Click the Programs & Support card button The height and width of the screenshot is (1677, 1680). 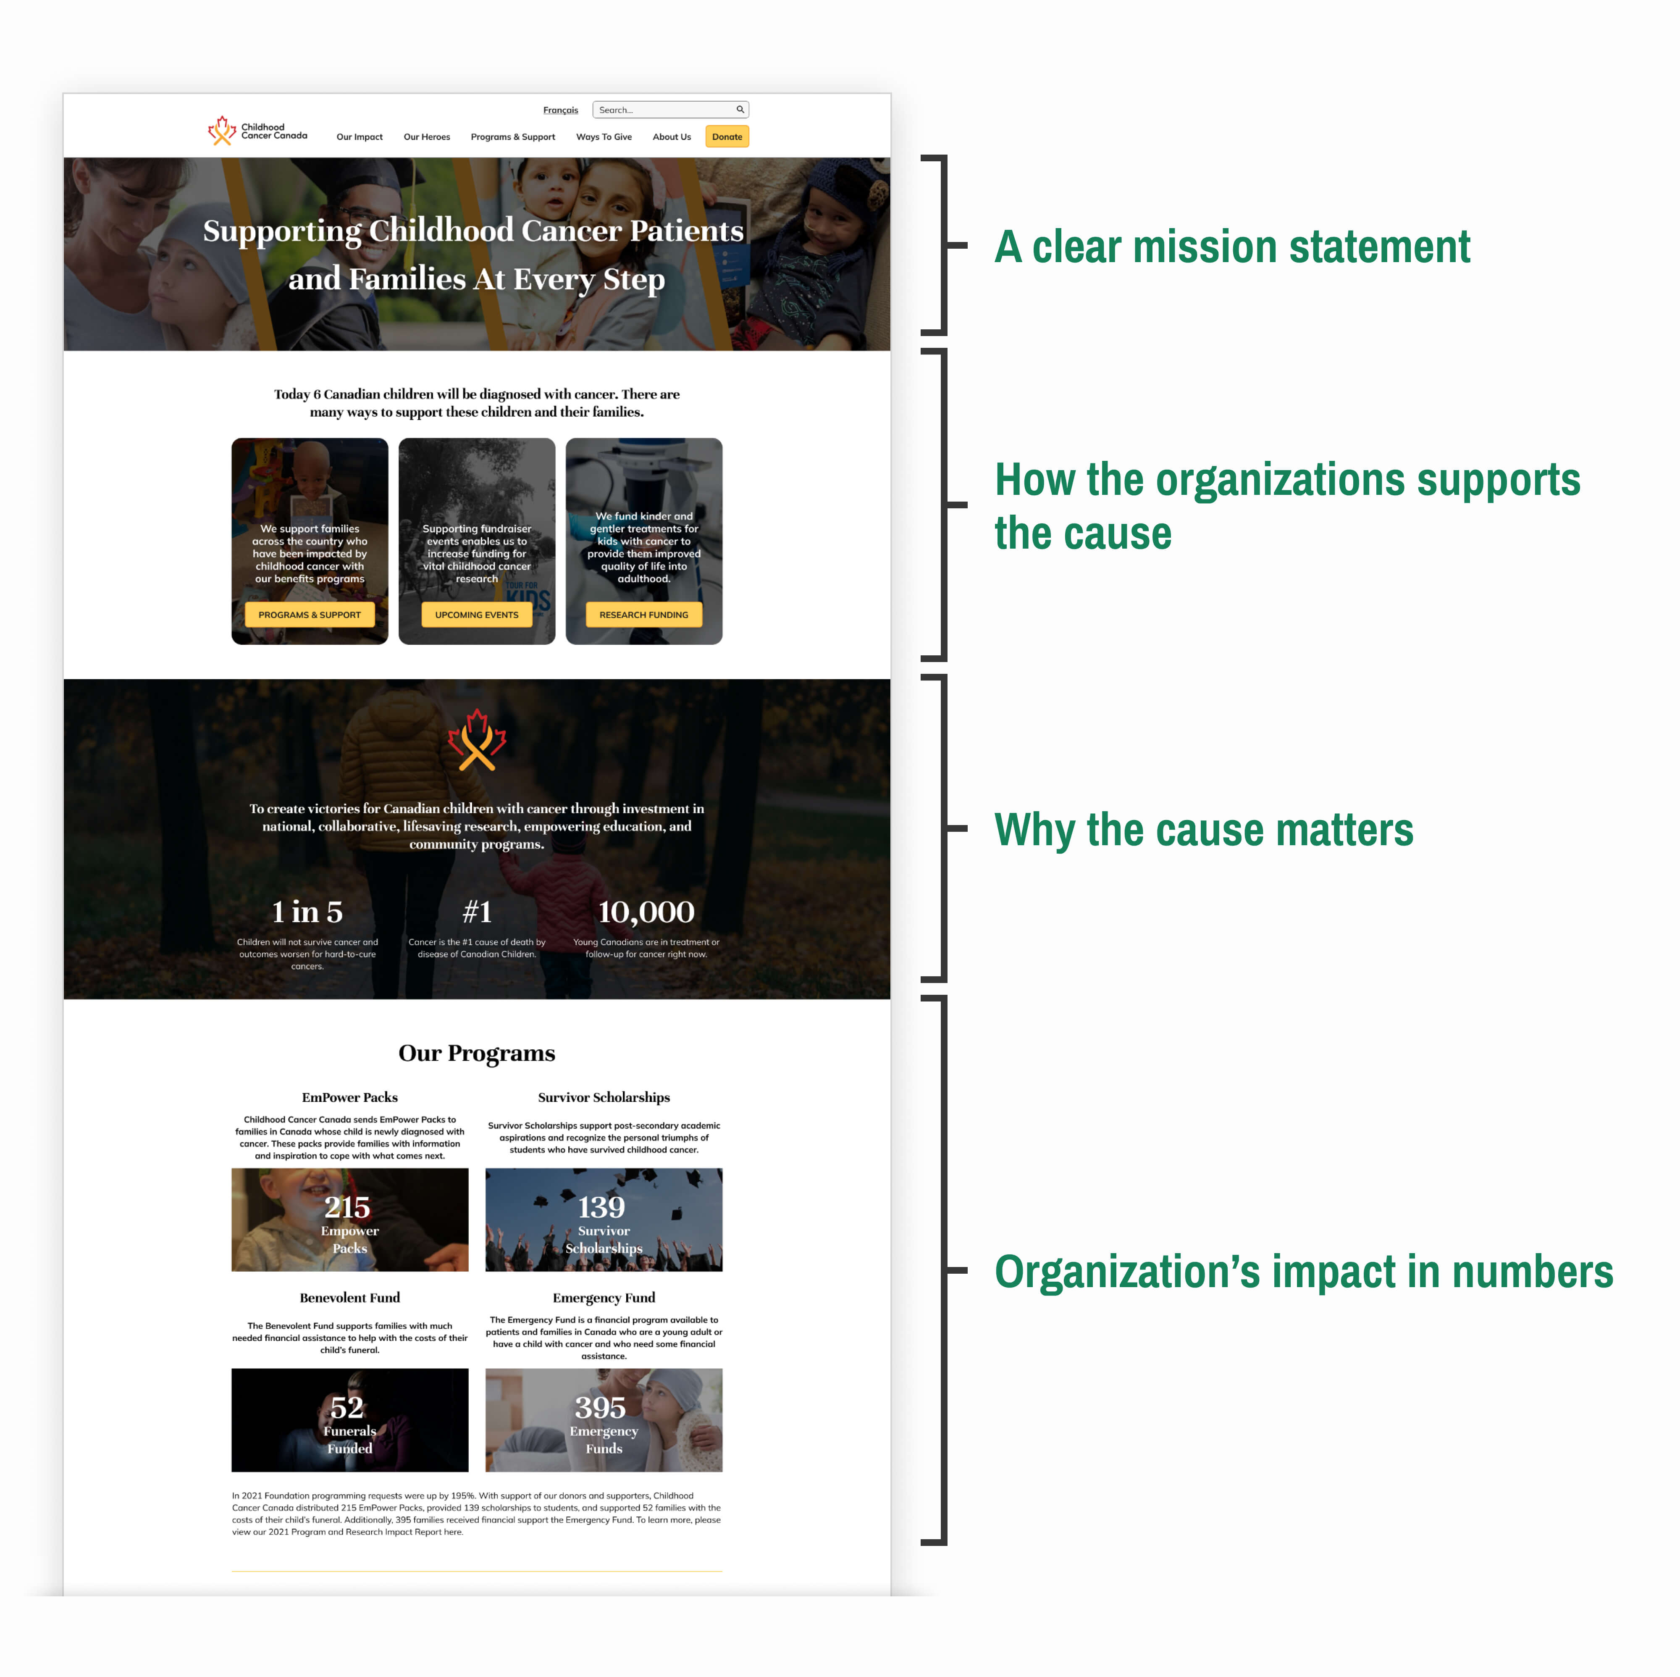click(x=310, y=615)
